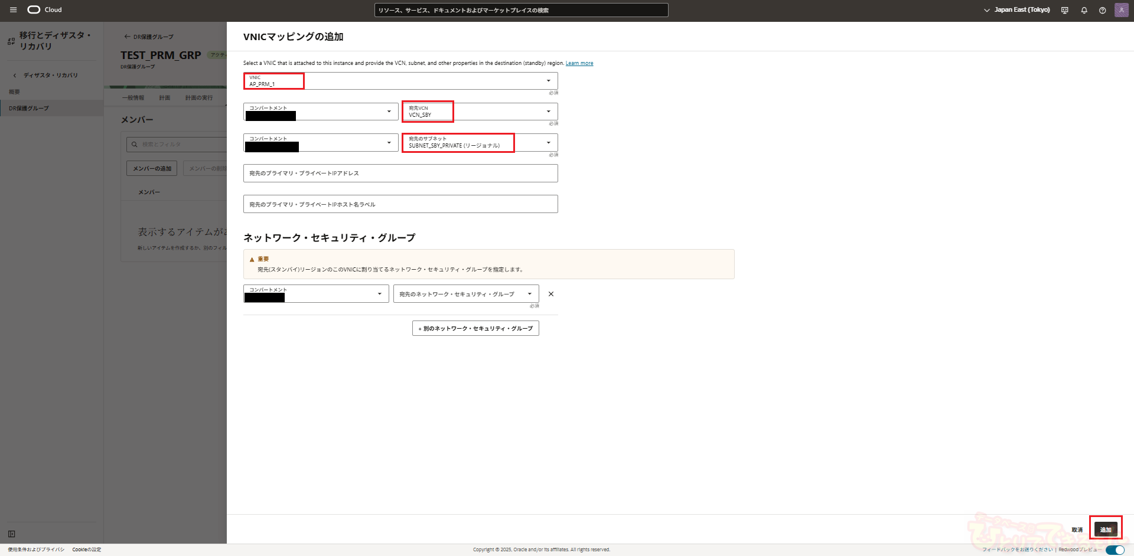The height and width of the screenshot is (556, 1134).
Task: Click the 取消 cancel button
Action: click(x=1077, y=530)
